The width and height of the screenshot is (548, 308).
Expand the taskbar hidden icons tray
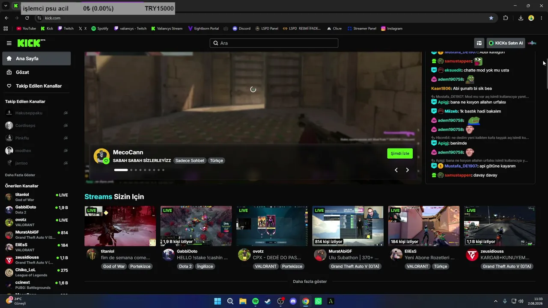tap(496, 301)
